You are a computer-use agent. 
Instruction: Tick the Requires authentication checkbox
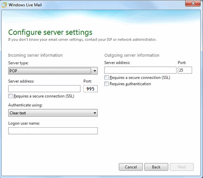pyautogui.click(x=106, y=84)
